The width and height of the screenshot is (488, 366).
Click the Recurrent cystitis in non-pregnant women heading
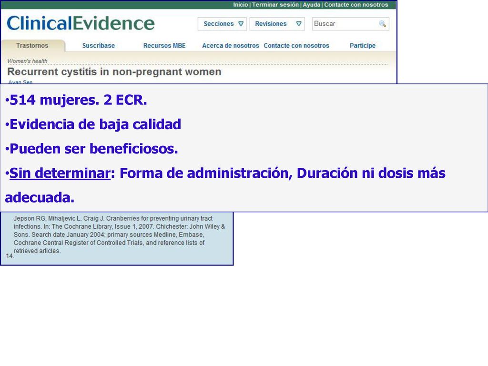pyautogui.click(x=114, y=71)
